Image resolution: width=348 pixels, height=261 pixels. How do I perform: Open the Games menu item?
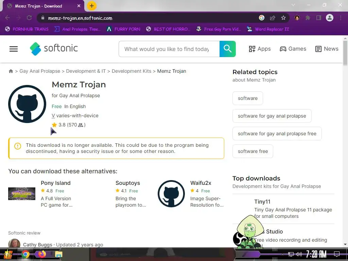[x=293, y=49]
